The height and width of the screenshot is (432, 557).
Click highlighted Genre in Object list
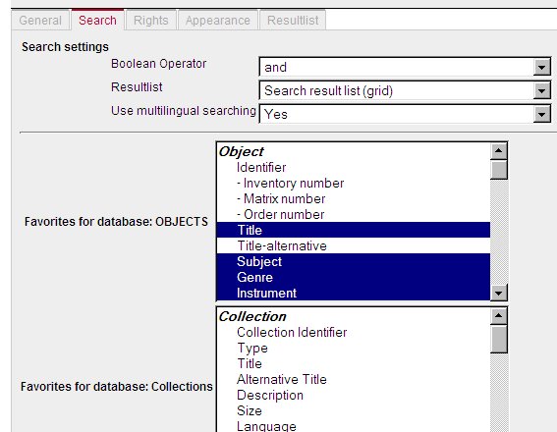coord(353,277)
